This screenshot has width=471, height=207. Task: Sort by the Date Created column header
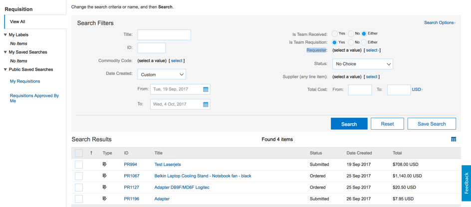359,153
